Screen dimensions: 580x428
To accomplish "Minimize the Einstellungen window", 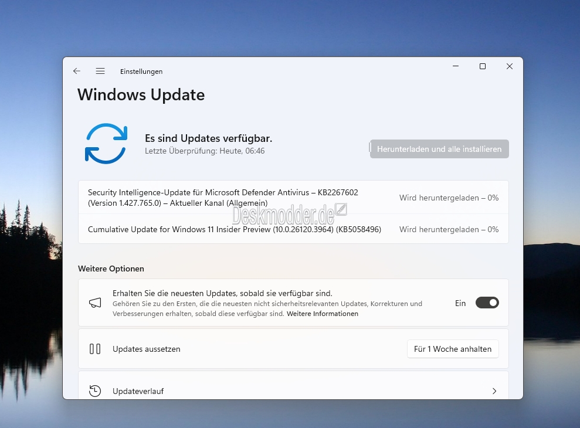I will click(x=456, y=66).
